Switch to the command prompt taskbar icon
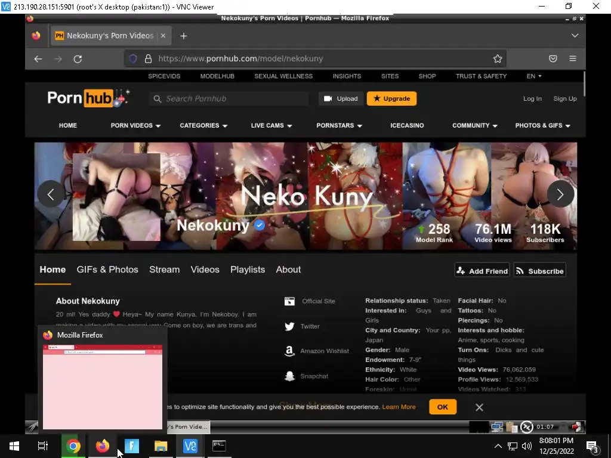The image size is (611, 458). (219, 446)
